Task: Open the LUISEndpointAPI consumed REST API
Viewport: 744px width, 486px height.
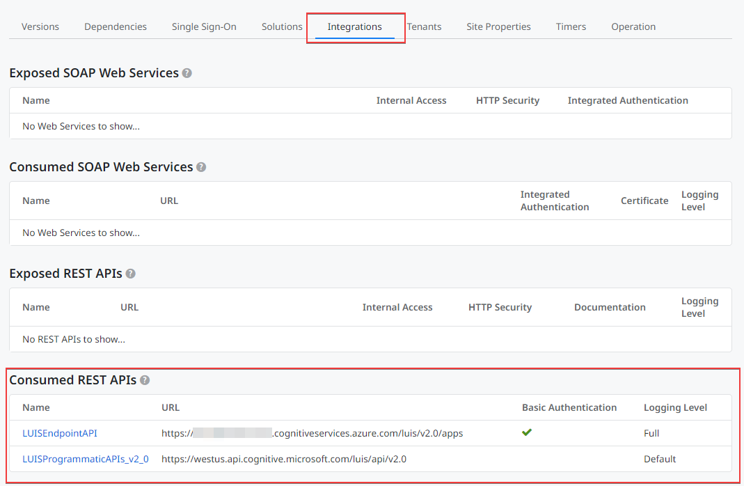Action: (60, 432)
